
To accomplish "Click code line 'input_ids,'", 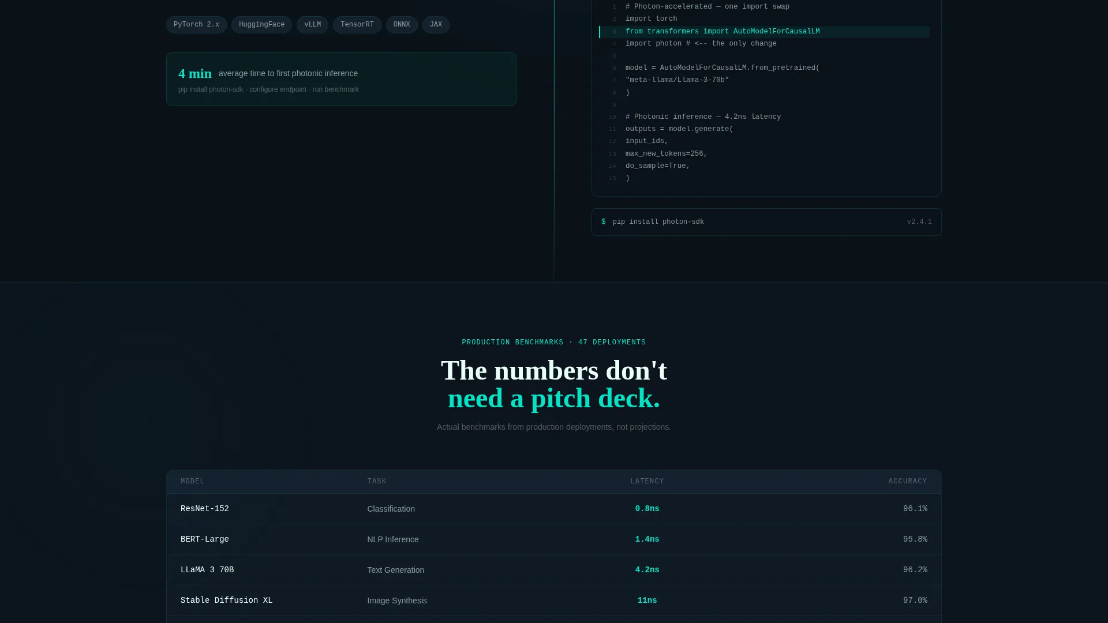I will pyautogui.click(x=647, y=141).
